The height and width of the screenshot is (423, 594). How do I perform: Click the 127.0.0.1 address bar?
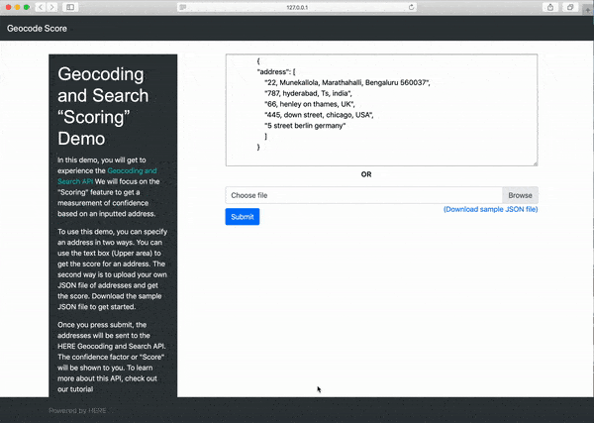297,7
